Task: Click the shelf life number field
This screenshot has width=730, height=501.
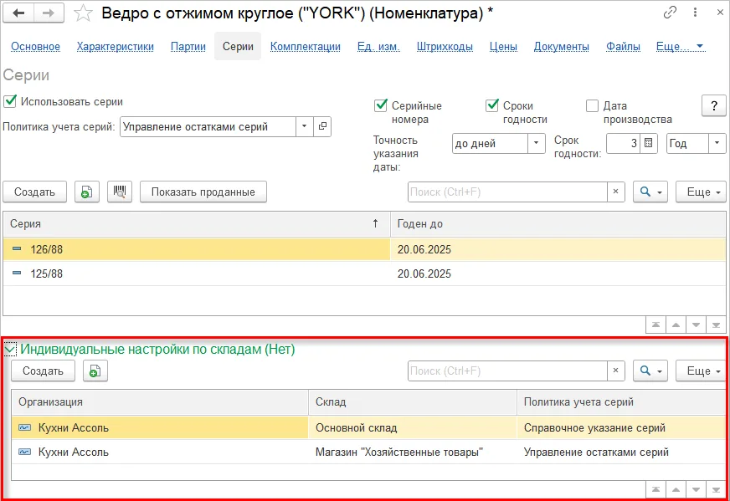Action: point(623,143)
